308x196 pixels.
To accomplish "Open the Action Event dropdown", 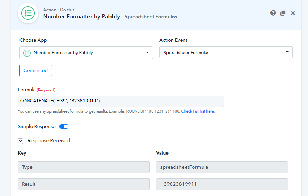I will [x=226, y=53].
